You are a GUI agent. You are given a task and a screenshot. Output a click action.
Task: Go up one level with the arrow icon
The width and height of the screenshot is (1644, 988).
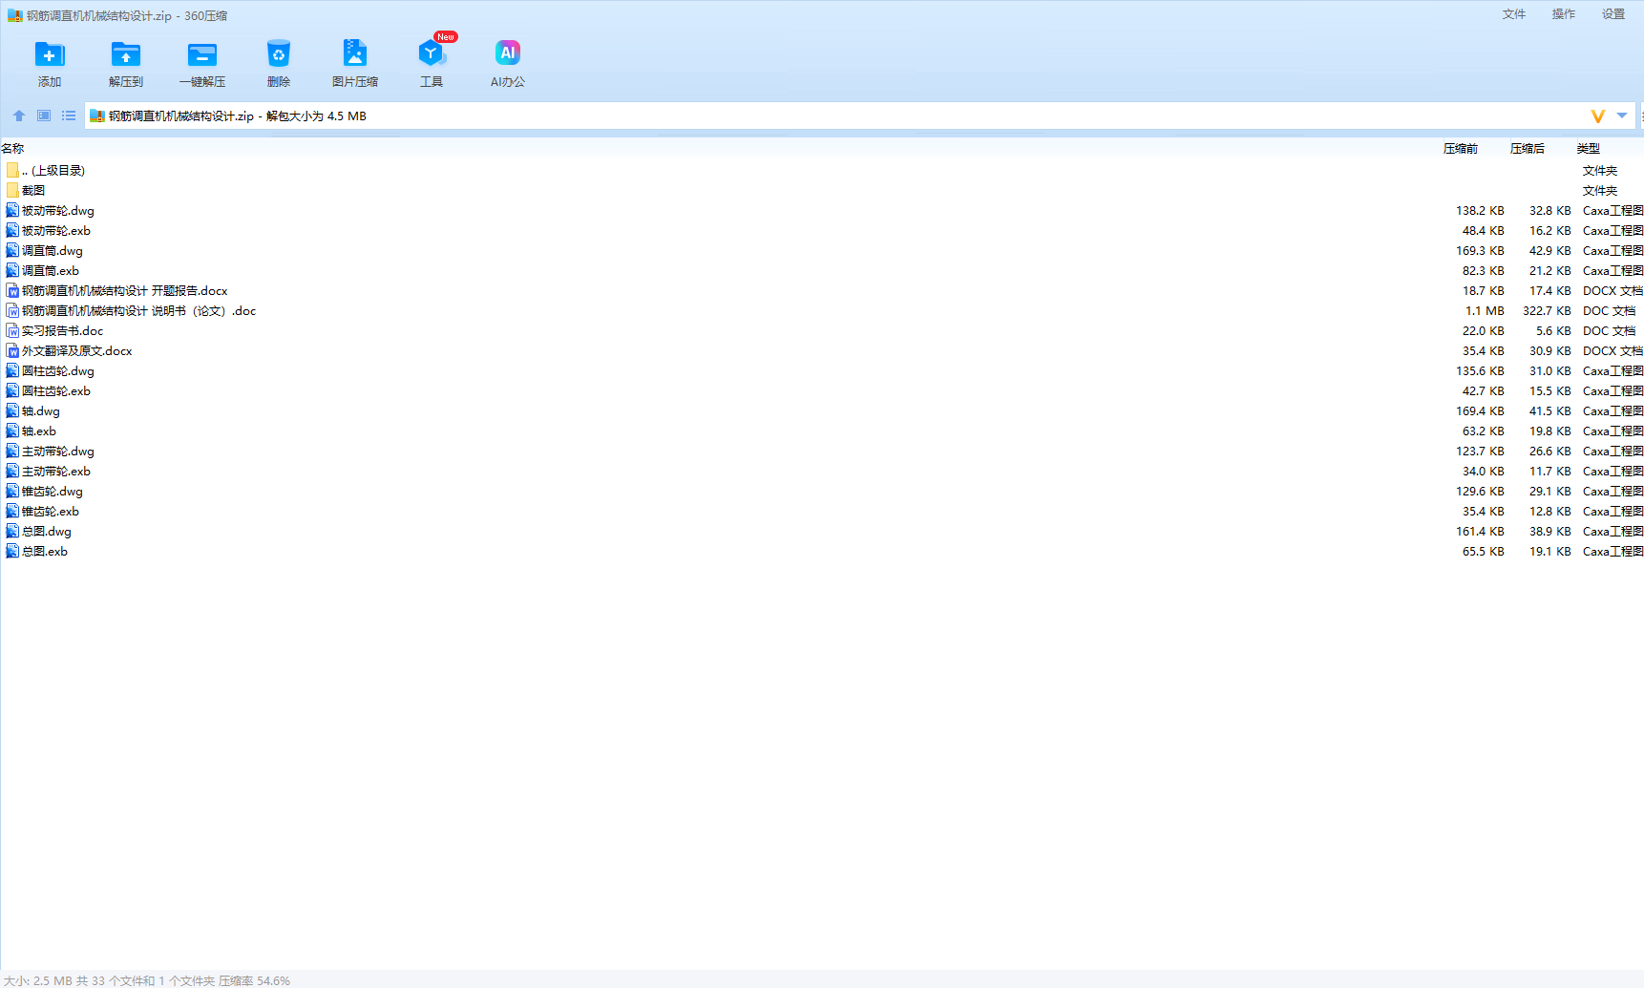tap(19, 116)
